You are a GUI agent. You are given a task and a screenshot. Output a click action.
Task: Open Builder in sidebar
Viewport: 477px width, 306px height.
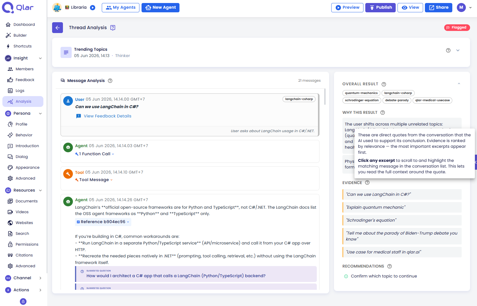23,35
